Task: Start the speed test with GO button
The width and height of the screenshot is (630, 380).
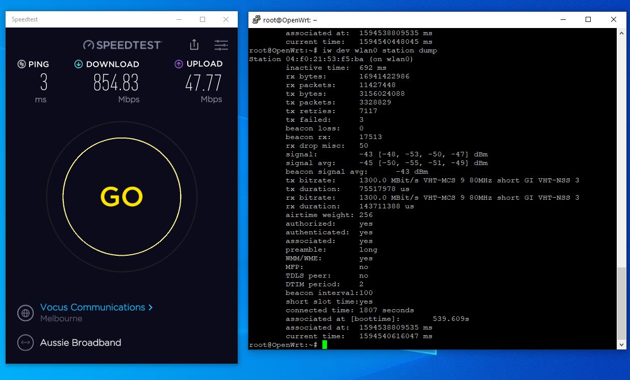Action: pyautogui.click(x=122, y=197)
